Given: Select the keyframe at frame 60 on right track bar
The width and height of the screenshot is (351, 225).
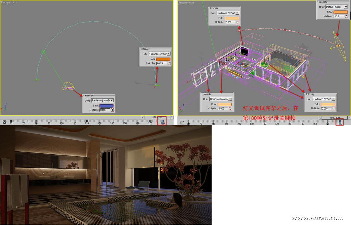Looking at the screenshot, I should pyautogui.click(x=188, y=121).
